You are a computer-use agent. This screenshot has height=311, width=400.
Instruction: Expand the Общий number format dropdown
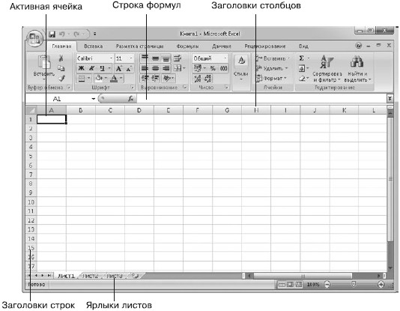(x=225, y=58)
